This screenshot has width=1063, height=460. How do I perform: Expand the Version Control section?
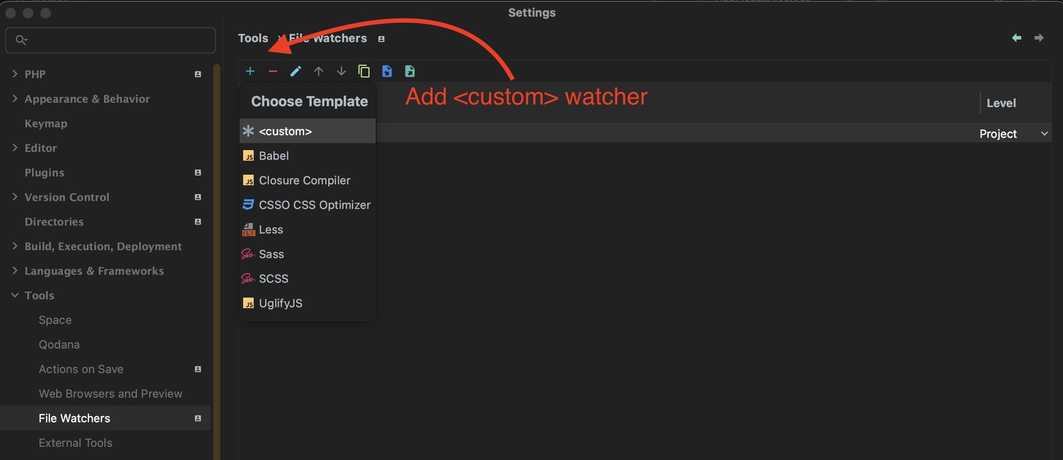15,197
